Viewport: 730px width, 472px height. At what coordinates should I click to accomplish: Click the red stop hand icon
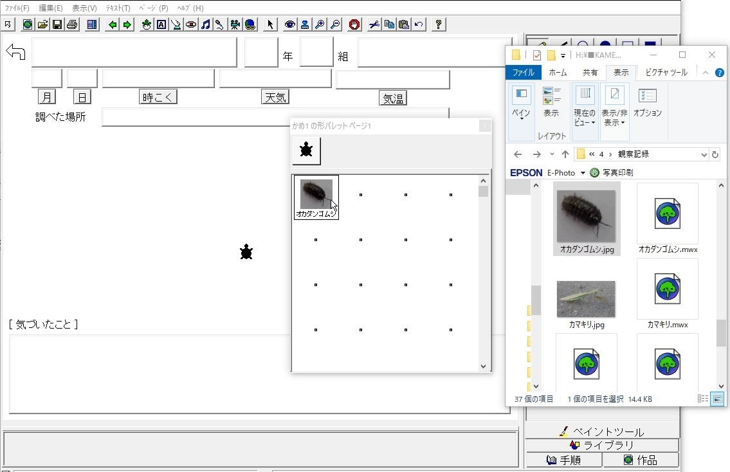point(354,24)
